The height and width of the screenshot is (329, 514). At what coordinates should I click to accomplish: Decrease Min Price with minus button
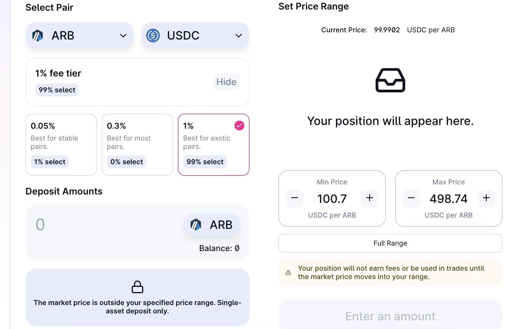(x=295, y=198)
